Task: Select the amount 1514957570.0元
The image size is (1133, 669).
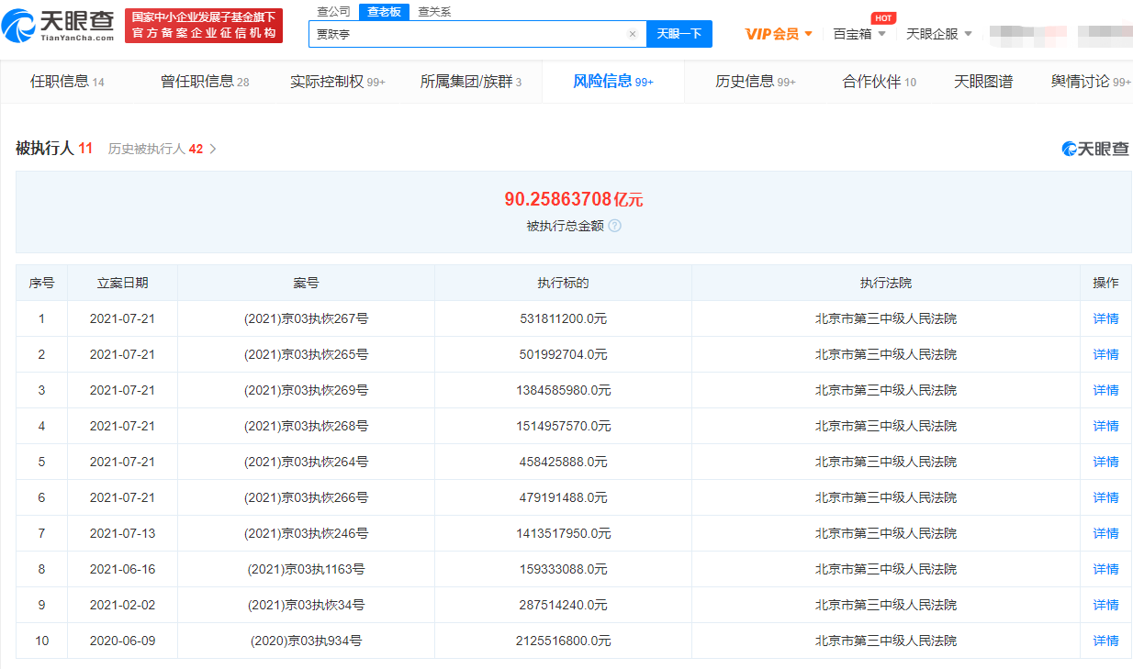Action: click(563, 426)
